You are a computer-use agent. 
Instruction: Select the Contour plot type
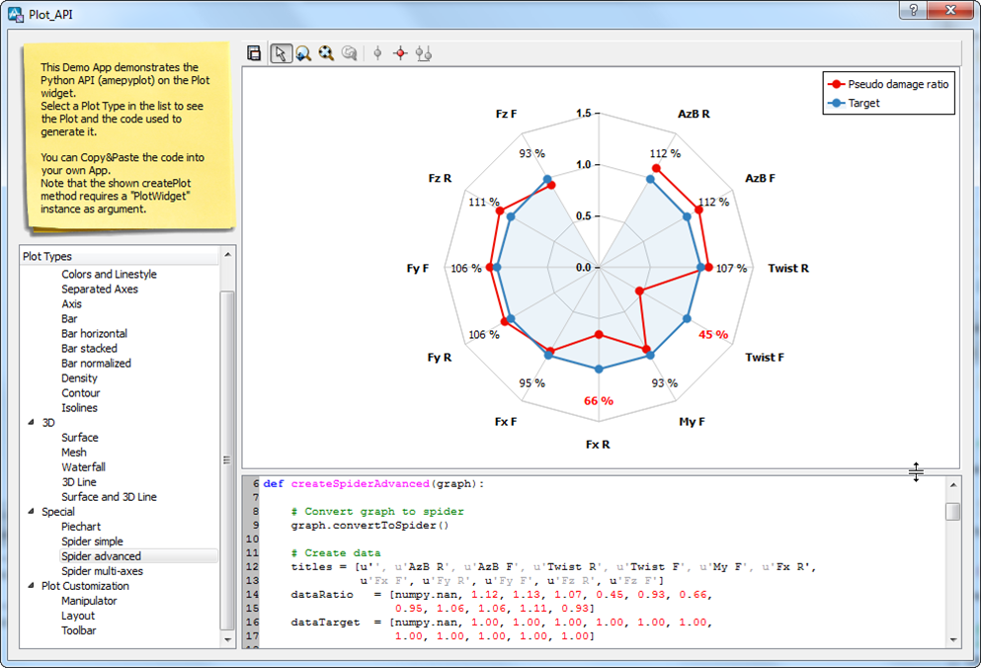pyautogui.click(x=80, y=392)
